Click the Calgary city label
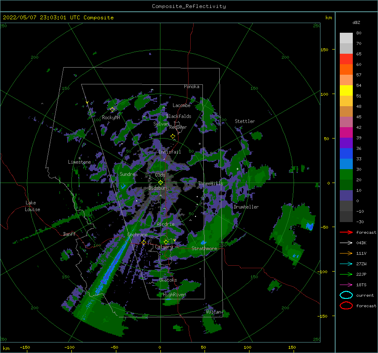Viewport: 378px width, 353px height. (x=164, y=247)
